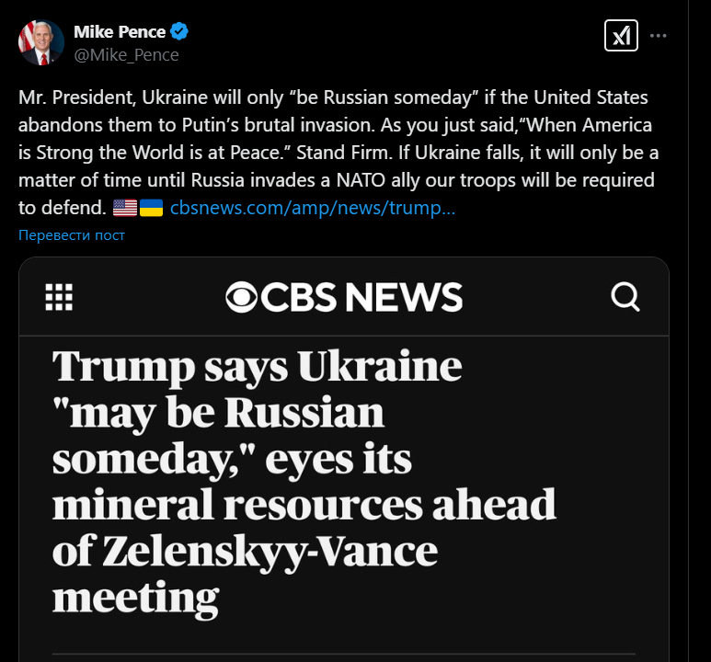Viewport: 711px width, 662px height.
Task: Open the 'Trump says Ukraine' headline
Action: (x=258, y=367)
